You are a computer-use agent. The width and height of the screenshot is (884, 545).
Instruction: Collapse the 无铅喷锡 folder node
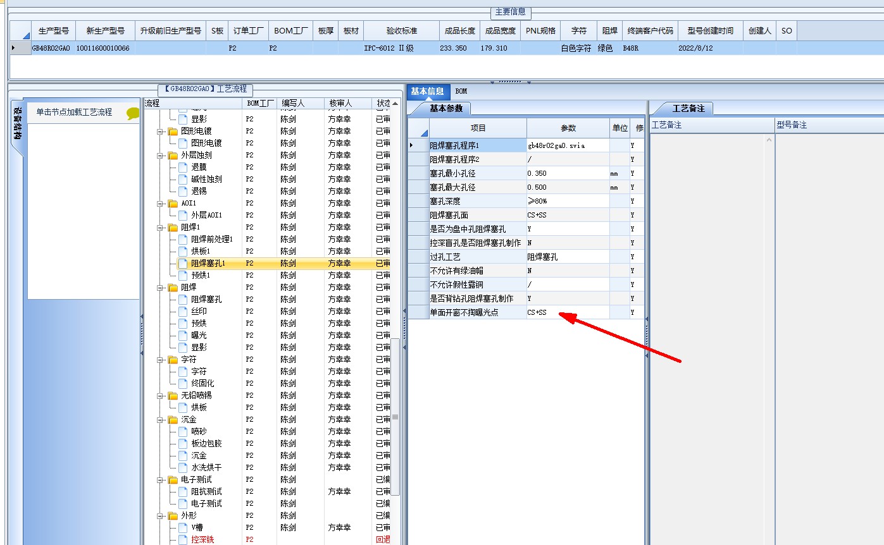160,395
